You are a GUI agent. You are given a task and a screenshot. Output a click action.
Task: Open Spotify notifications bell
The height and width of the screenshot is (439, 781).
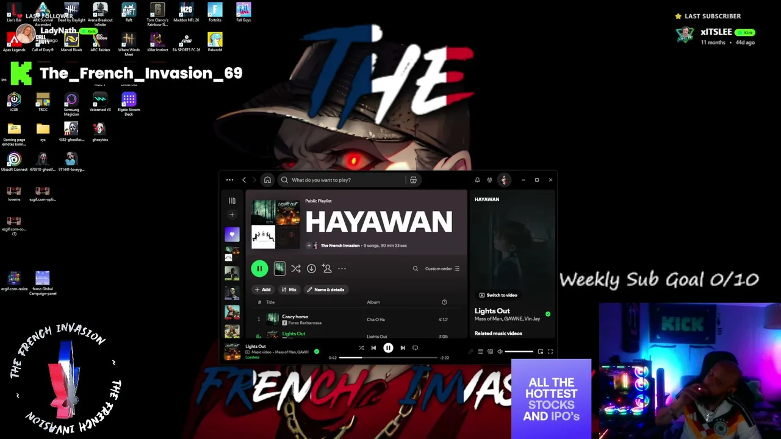point(477,180)
